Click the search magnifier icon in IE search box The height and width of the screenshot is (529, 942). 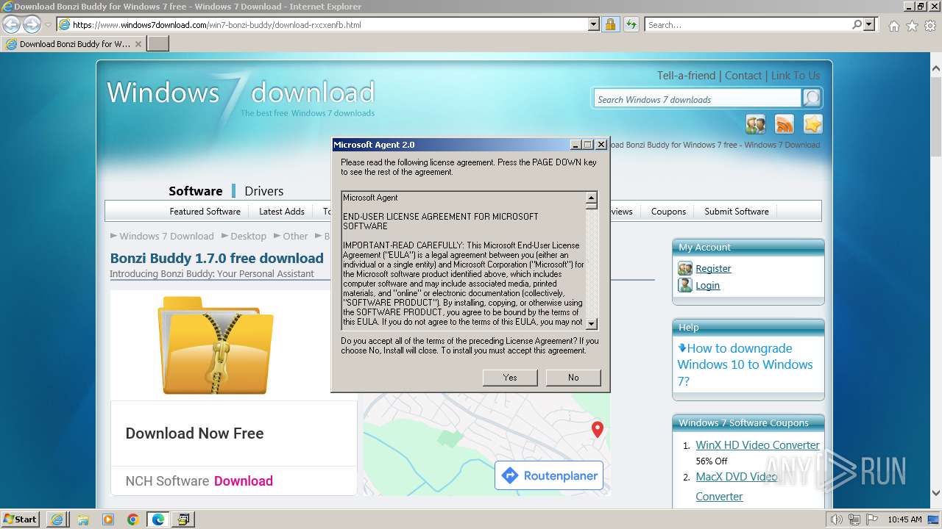(857, 24)
